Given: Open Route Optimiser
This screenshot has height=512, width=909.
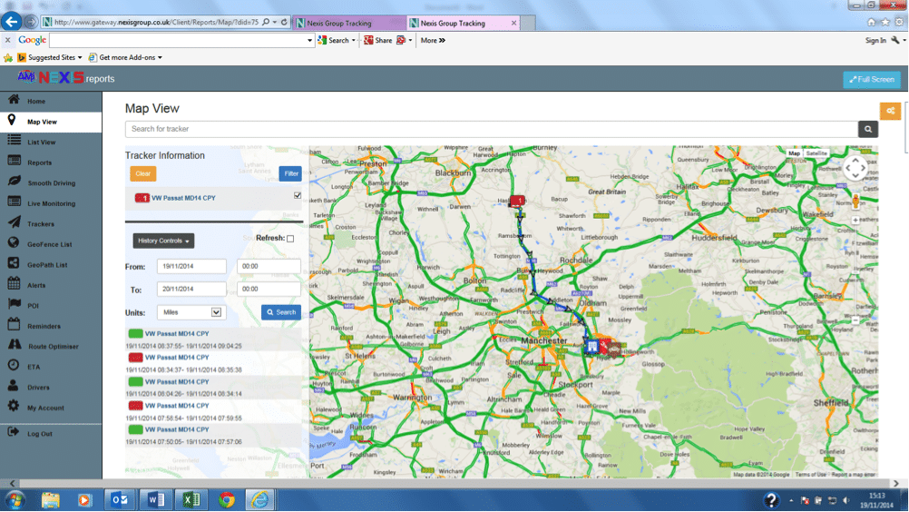Looking at the screenshot, I should coord(51,346).
